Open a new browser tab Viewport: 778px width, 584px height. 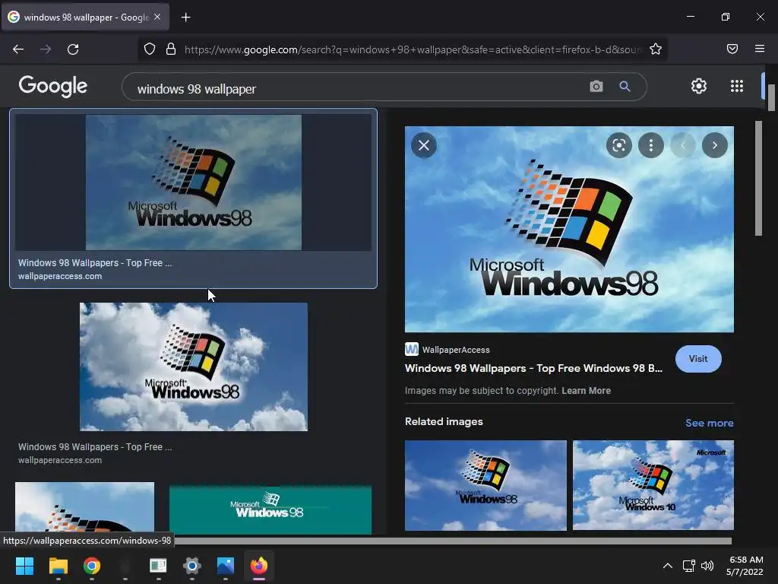coord(185,17)
